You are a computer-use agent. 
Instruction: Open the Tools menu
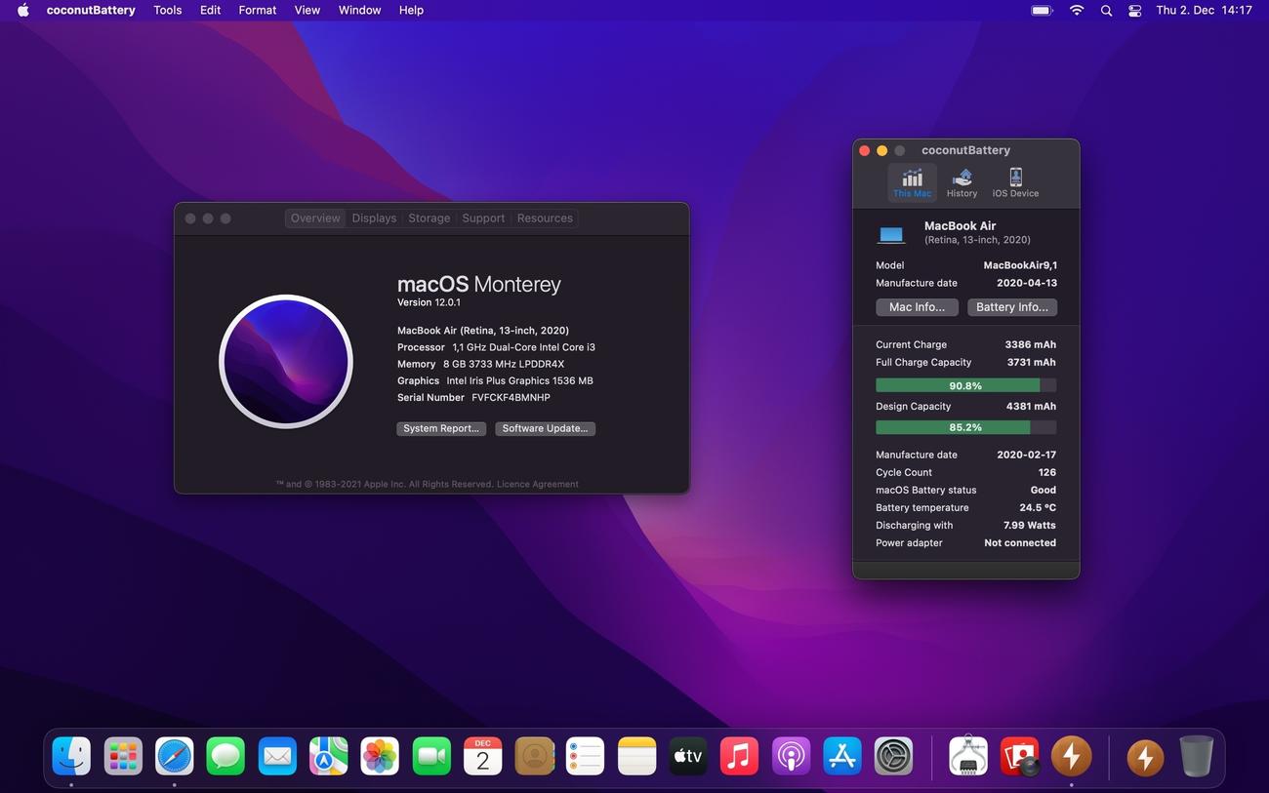[x=168, y=10]
